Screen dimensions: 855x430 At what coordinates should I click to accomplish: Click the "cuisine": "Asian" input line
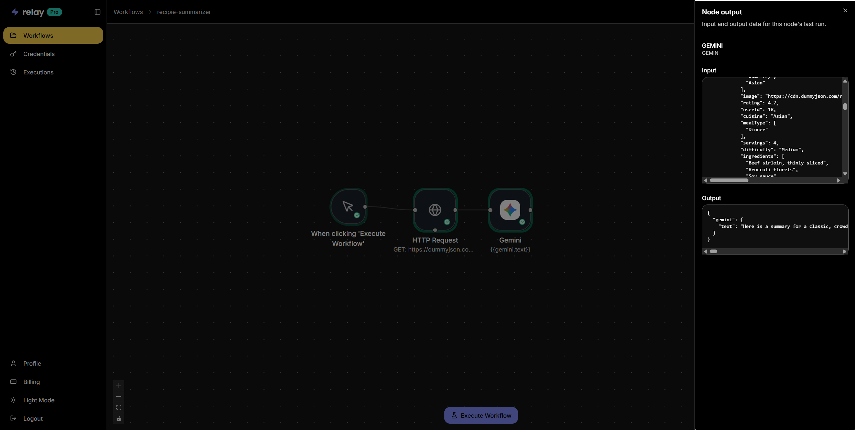[x=766, y=116]
